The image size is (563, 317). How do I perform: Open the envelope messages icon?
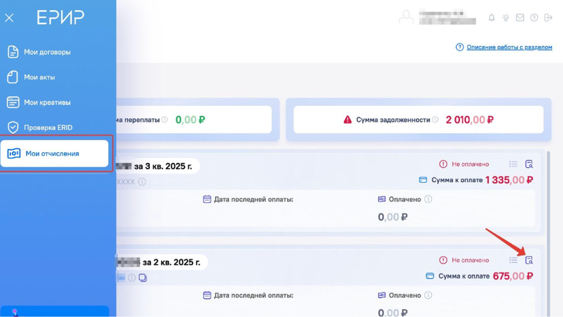(520, 17)
